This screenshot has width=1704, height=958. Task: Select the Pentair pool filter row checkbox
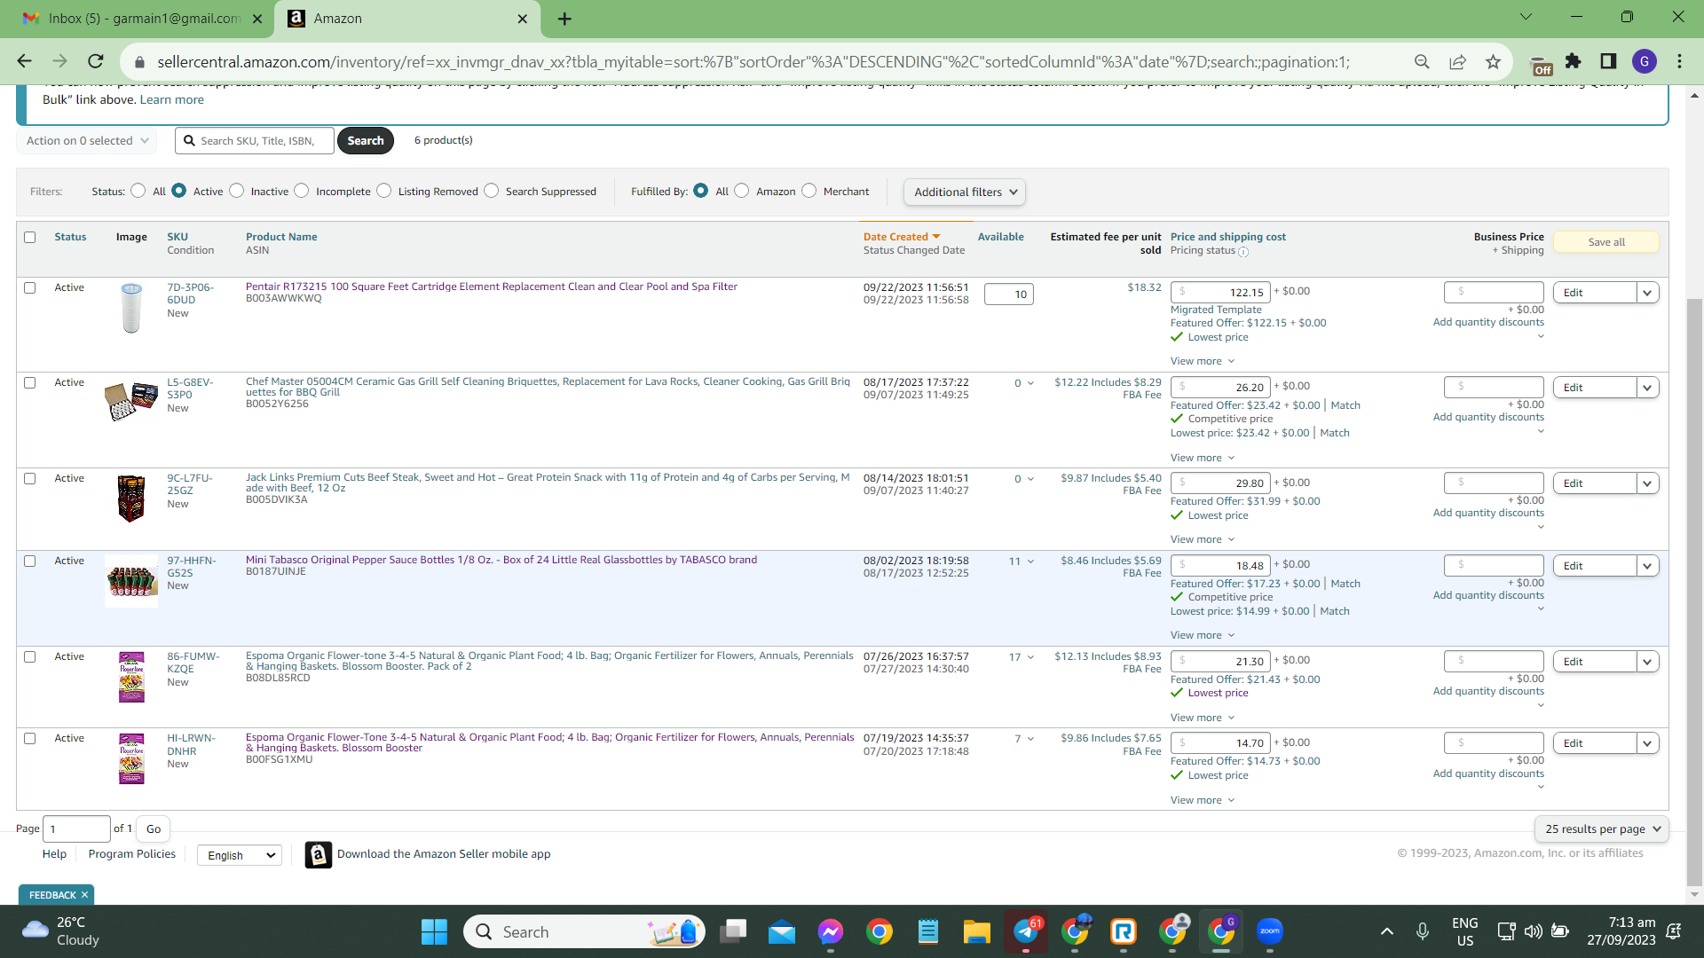tap(30, 288)
